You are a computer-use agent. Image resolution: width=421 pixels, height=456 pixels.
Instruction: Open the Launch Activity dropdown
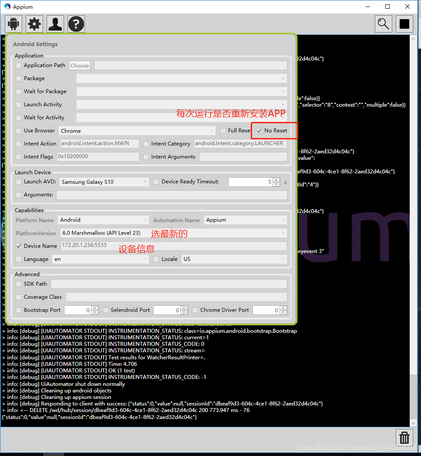point(182,105)
